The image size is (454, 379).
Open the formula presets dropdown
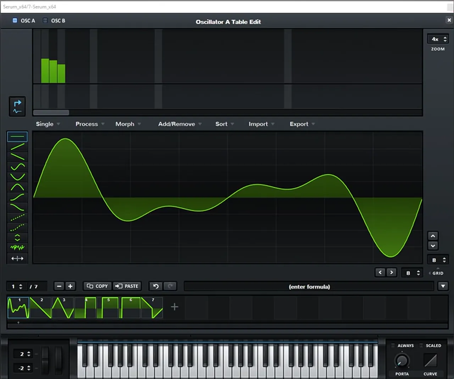click(x=443, y=286)
